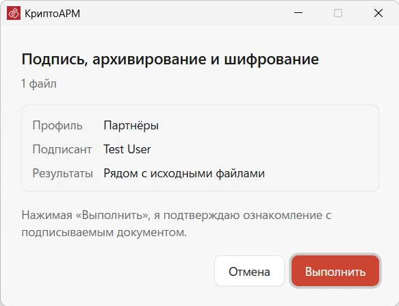Click the profile value Партнёры
Screen dimensions: 399x306
pos(131,125)
